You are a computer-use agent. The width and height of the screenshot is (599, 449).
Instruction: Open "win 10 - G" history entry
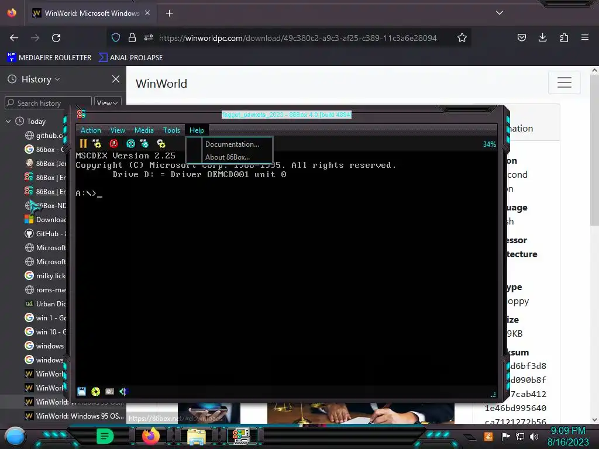[x=46, y=332]
